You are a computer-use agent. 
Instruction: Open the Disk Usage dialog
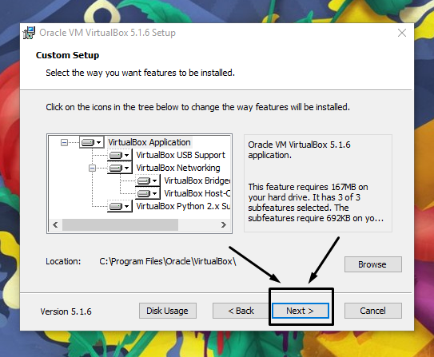click(168, 311)
